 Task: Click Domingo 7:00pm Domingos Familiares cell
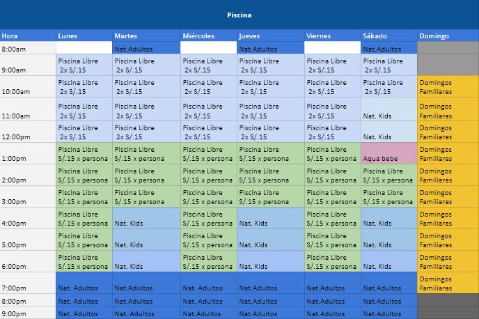(x=448, y=283)
